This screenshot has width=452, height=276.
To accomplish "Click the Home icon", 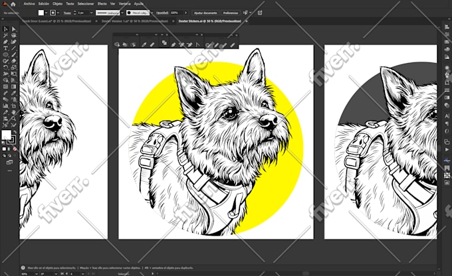I will (x=13, y=4).
